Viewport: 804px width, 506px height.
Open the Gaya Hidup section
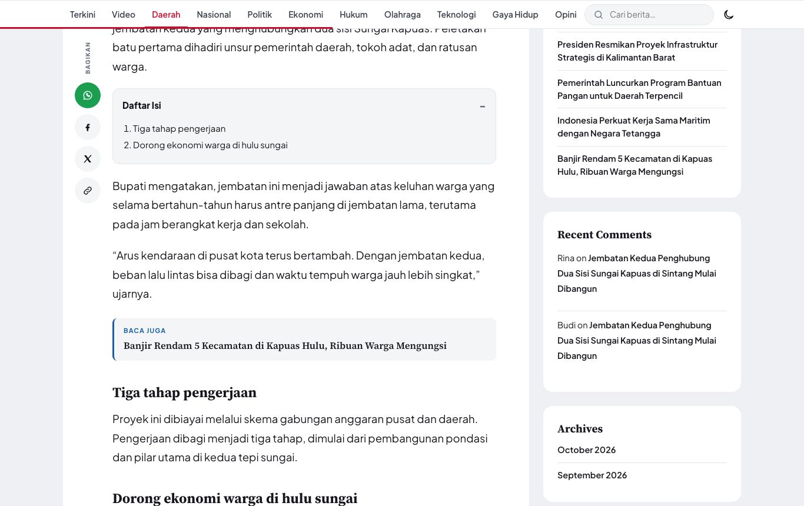tap(515, 15)
